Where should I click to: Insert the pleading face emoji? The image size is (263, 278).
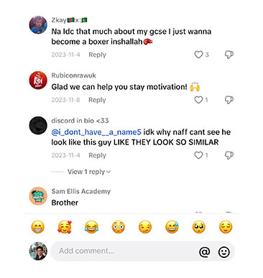(199, 227)
